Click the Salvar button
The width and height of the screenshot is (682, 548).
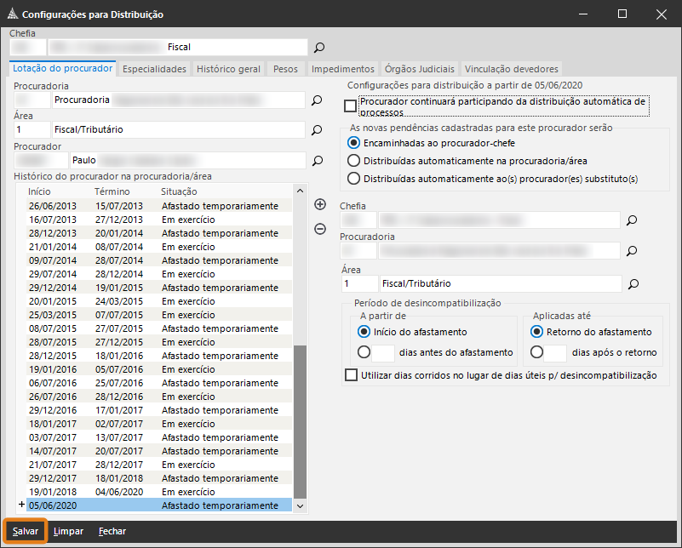point(25,531)
